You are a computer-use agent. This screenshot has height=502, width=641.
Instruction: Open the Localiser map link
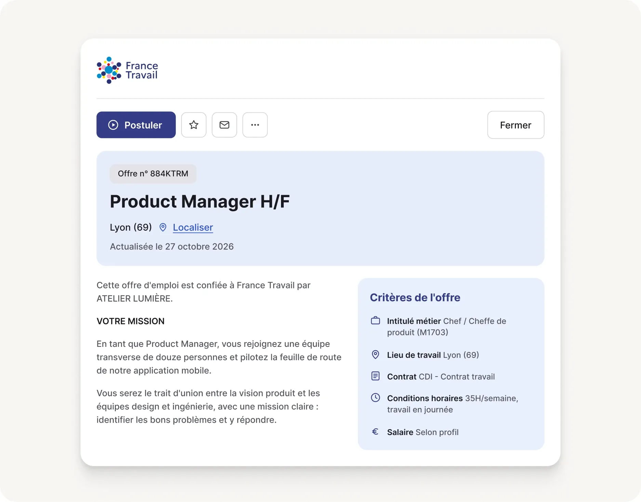coord(193,227)
